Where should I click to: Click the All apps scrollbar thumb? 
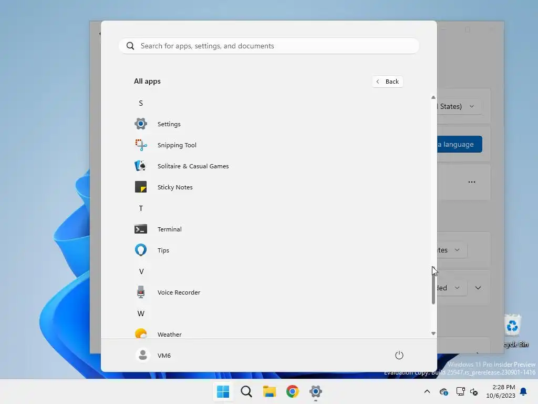pyautogui.click(x=433, y=285)
